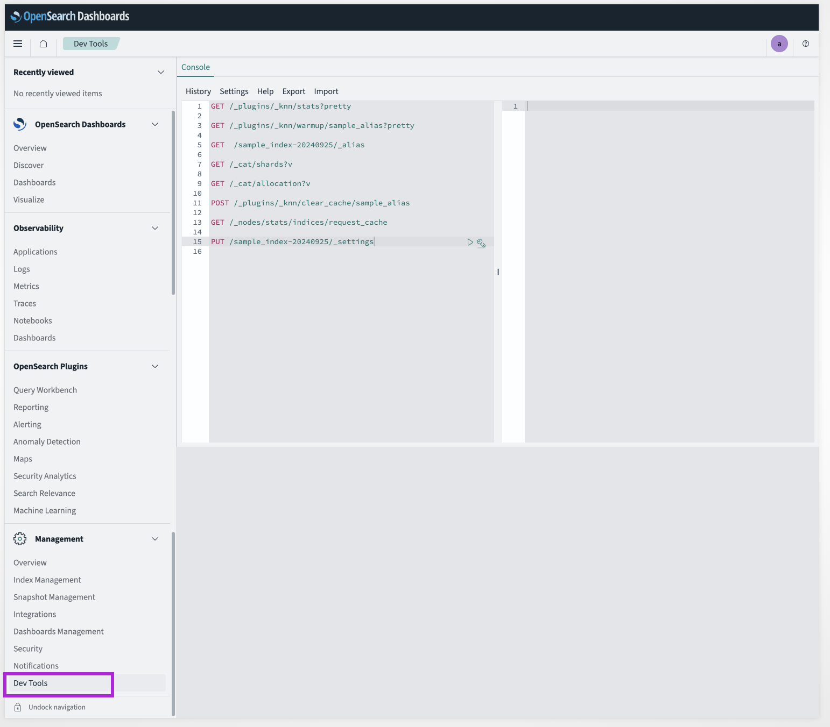The image size is (830, 727).
Task: Click the OpenSearch Dashboards logo
Action: pos(70,16)
